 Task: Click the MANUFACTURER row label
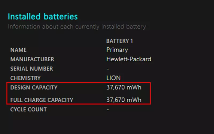pyautogui.click(x=32, y=59)
